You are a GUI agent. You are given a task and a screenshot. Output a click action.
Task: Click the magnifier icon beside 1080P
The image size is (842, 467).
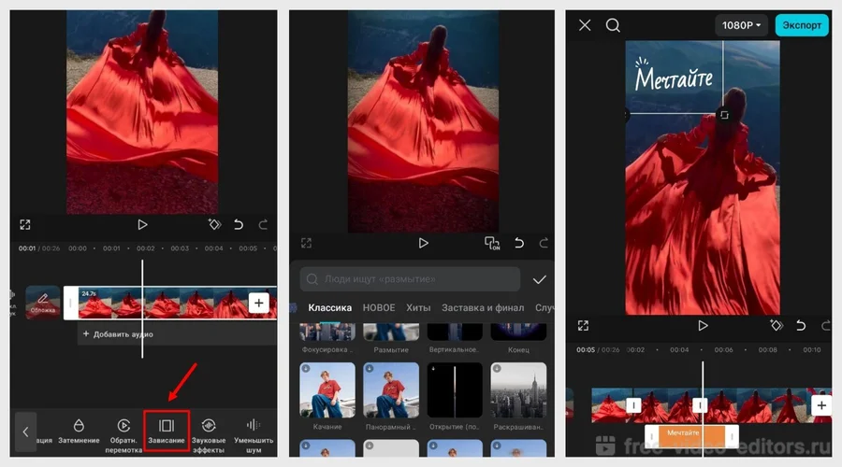pos(613,25)
